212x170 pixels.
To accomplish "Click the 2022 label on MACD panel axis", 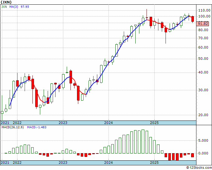I will [x=17, y=163].
